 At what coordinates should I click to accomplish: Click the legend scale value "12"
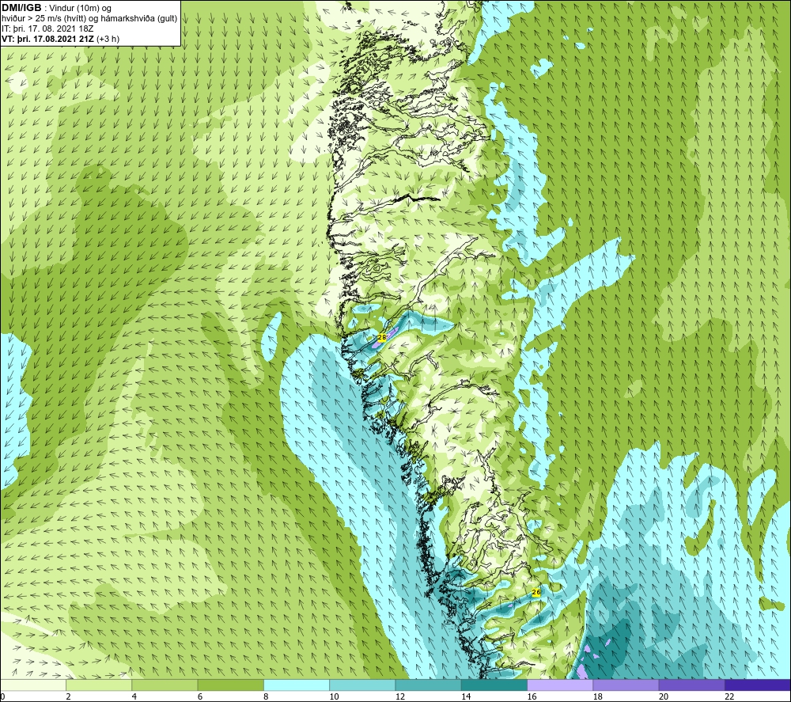pos(400,696)
